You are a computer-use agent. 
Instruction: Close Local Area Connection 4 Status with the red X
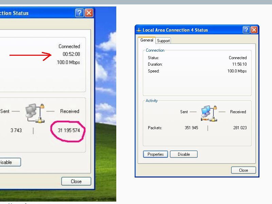(x=254, y=30)
